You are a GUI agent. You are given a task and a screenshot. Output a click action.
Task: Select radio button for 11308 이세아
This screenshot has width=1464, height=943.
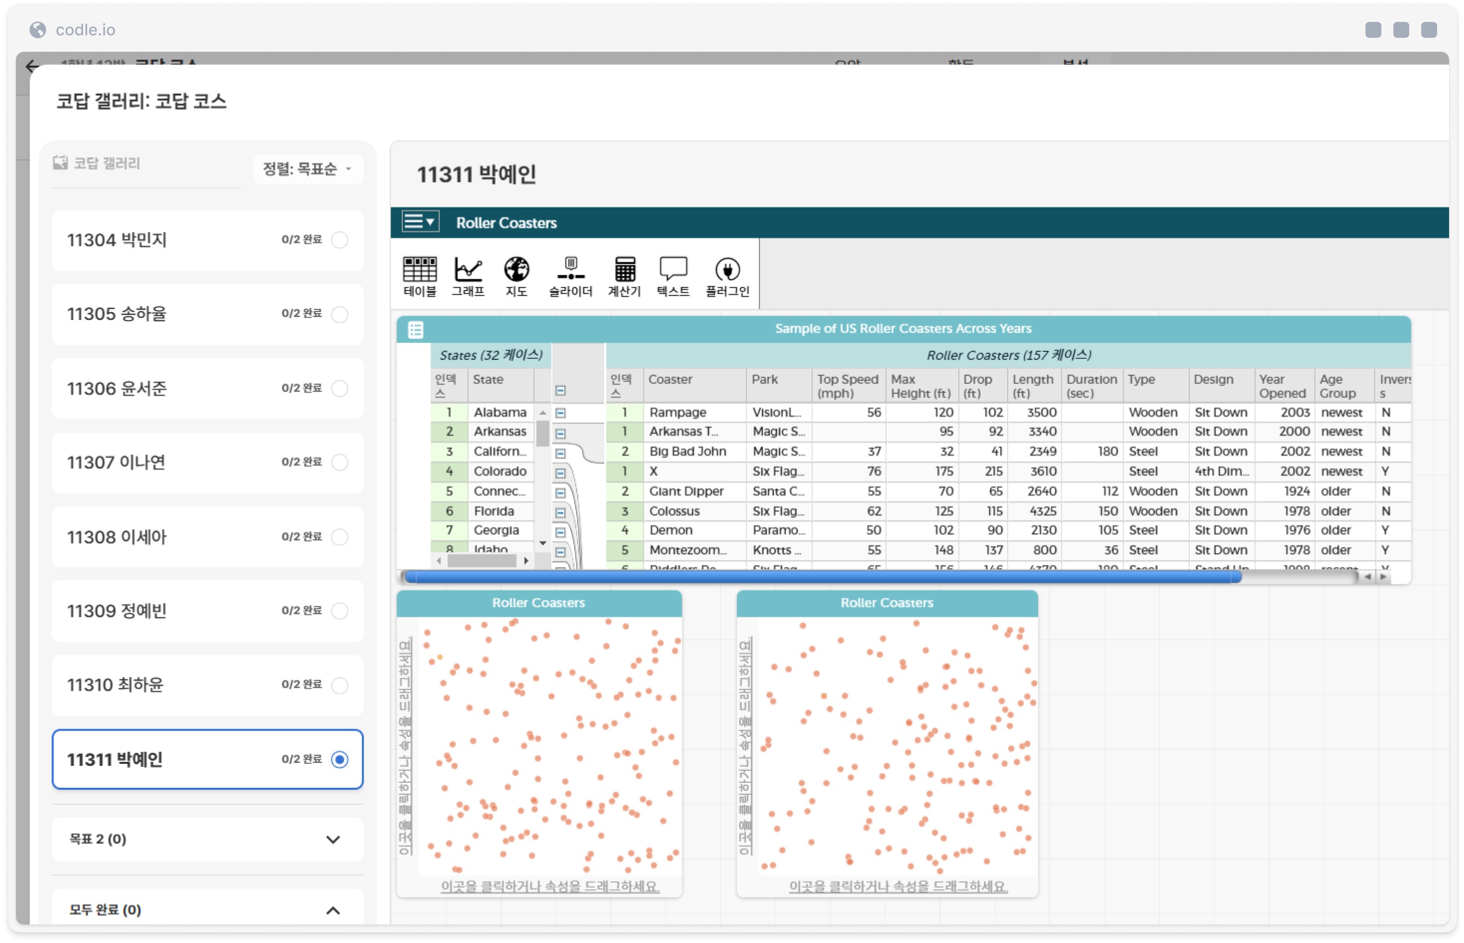(340, 537)
